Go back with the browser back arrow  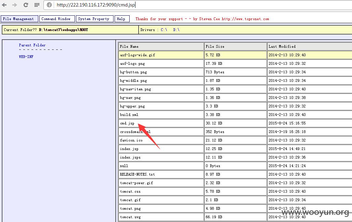coord(4,5)
